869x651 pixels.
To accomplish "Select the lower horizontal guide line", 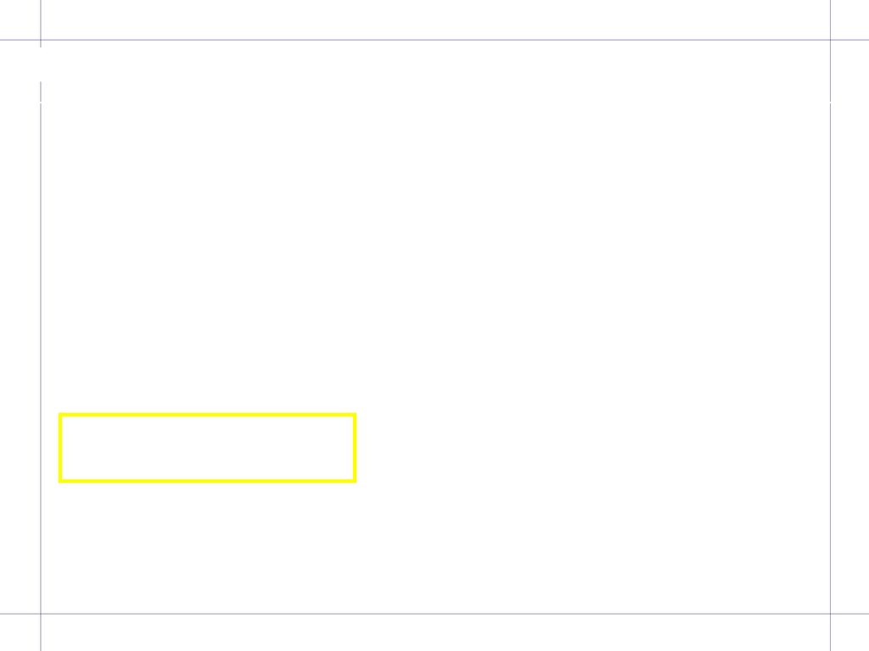I will click(434, 614).
